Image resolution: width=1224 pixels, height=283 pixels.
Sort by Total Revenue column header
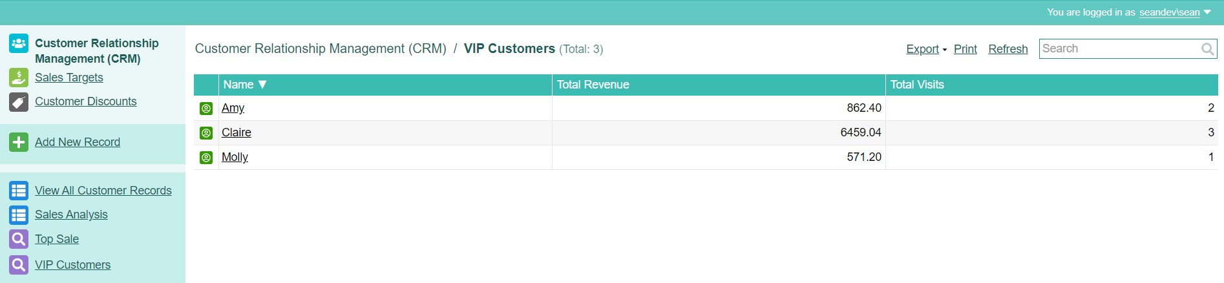pyautogui.click(x=593, y=85)
